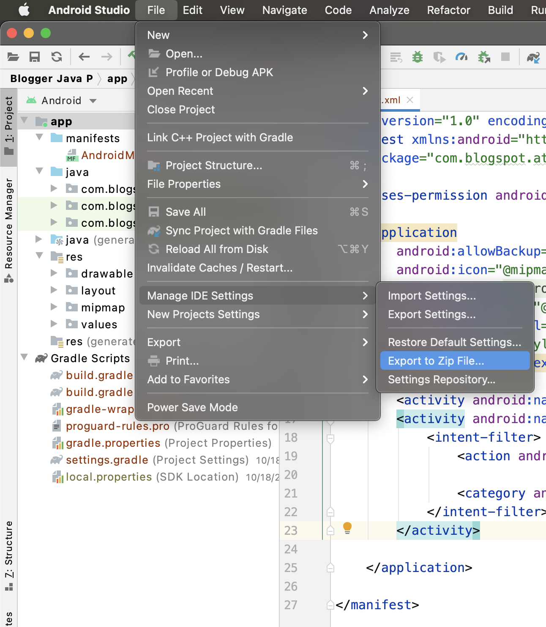The height and width of the screenshot is (627, 546).
Task: Click the Profiler gauge toolbar icon
Action: [461, 57]
